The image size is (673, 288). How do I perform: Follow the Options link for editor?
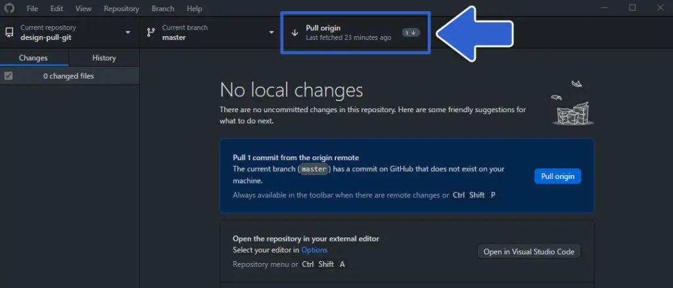point(314,250)
